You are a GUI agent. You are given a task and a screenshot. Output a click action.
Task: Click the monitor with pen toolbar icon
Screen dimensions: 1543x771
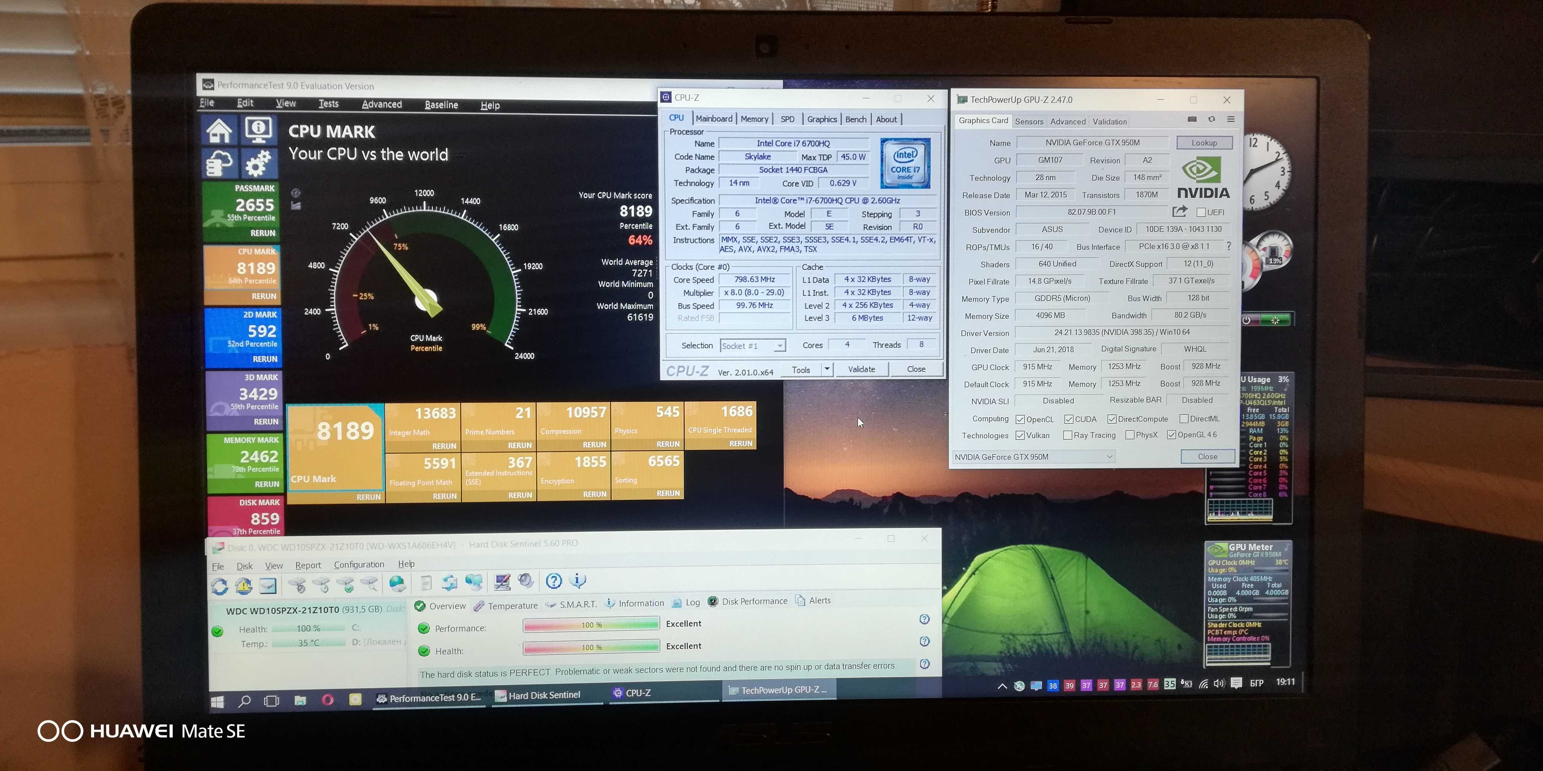pos(502,581)
